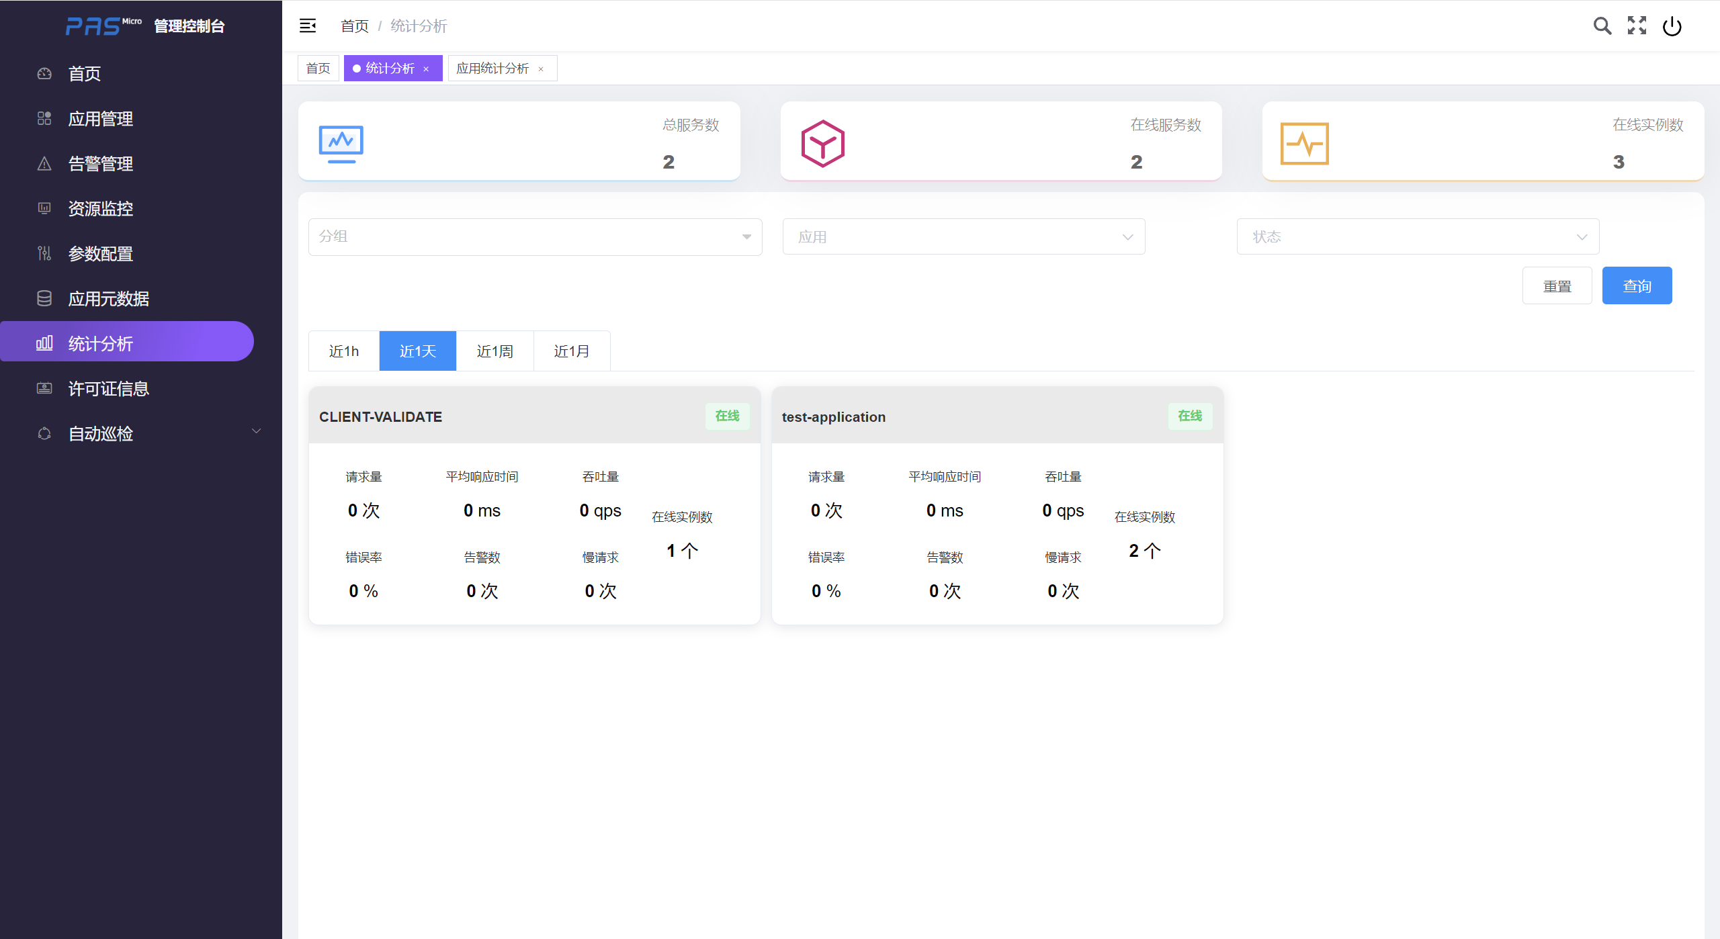This screenshot has height=939, width=1720.
Task: Close the 统计分析 tab
Action: click(x=426, y=69)
